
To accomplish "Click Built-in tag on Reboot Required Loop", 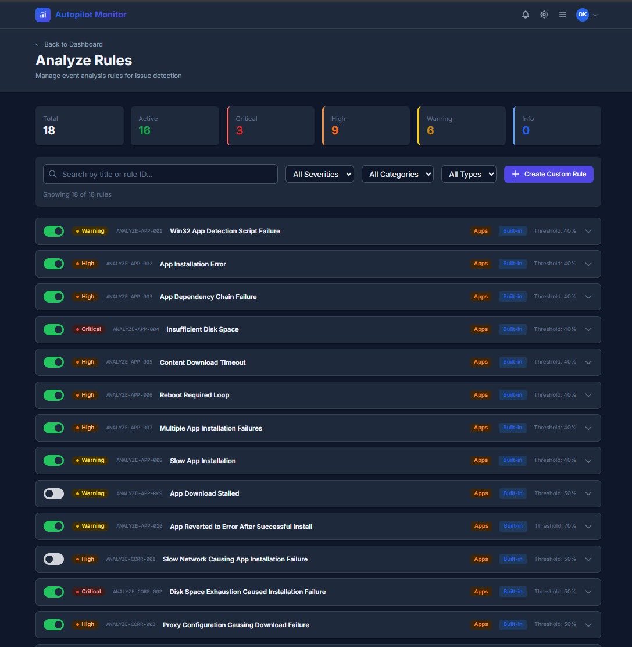I will [x=512, y=395].
